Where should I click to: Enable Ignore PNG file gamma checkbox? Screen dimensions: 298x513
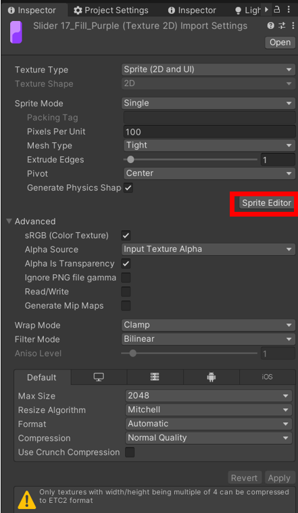[126, 277]
